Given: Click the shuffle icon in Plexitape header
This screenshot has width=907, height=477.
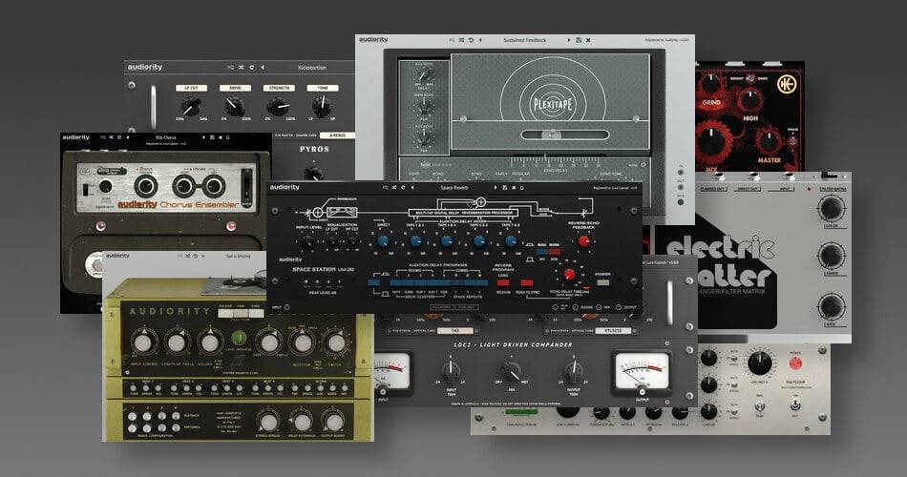Looking at the screenshot, I should 461,40.
